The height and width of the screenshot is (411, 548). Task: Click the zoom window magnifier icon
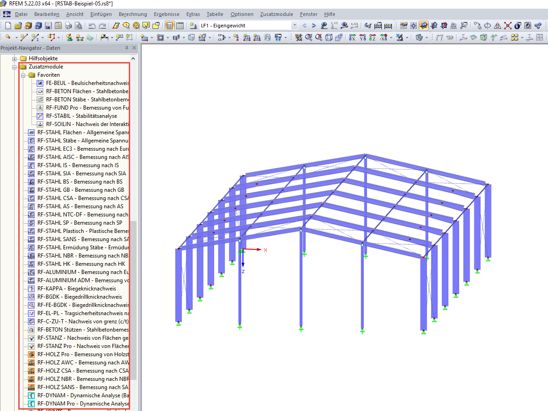pos(309,37)
